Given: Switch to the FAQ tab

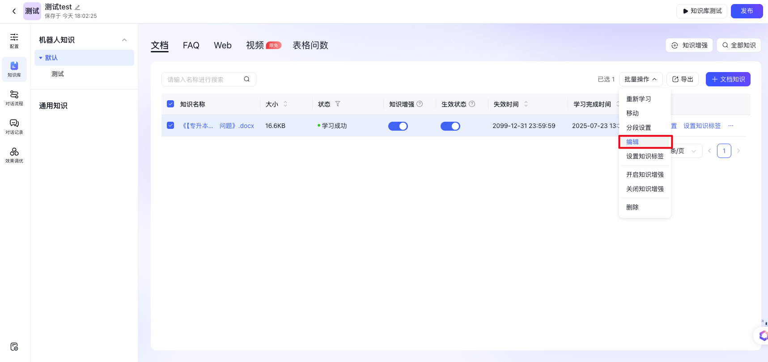Looking at the screenshot, I should [x=191, y=45].
